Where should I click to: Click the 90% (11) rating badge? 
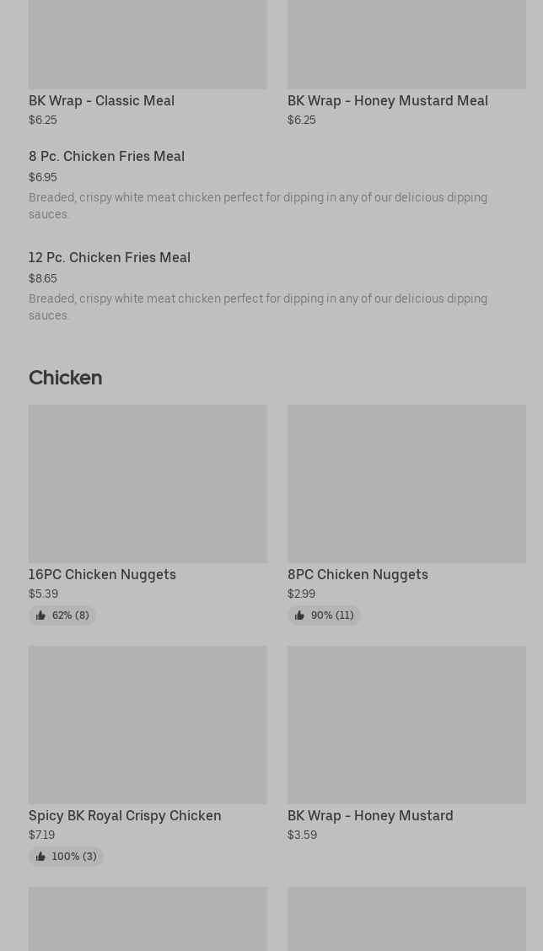(332, 615)
